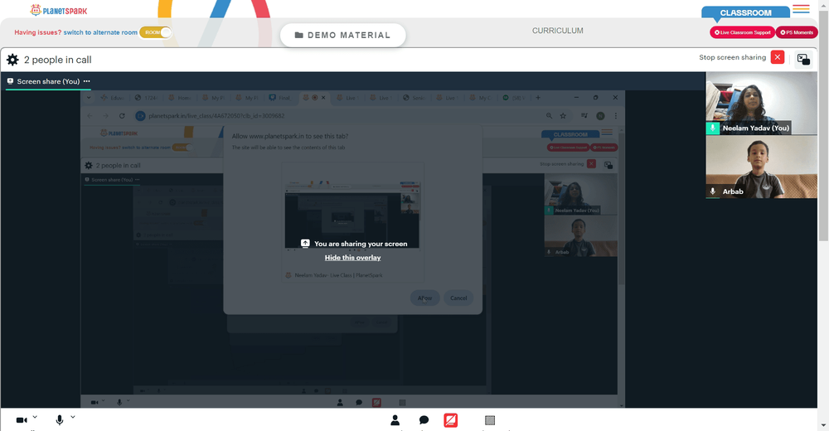Open tab search chevron in shared browser

(x=89, y=98)
